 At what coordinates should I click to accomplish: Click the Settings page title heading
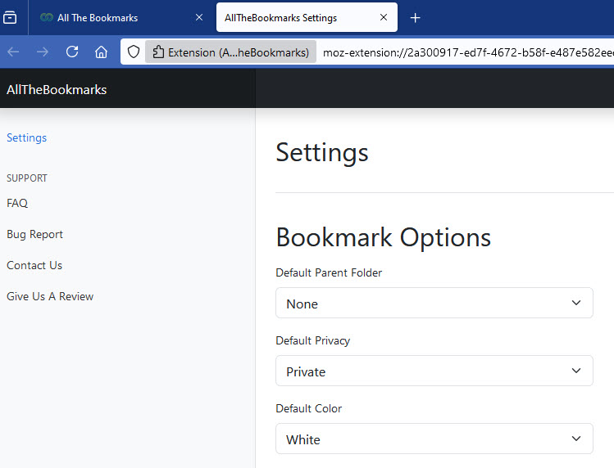point(322,152)
